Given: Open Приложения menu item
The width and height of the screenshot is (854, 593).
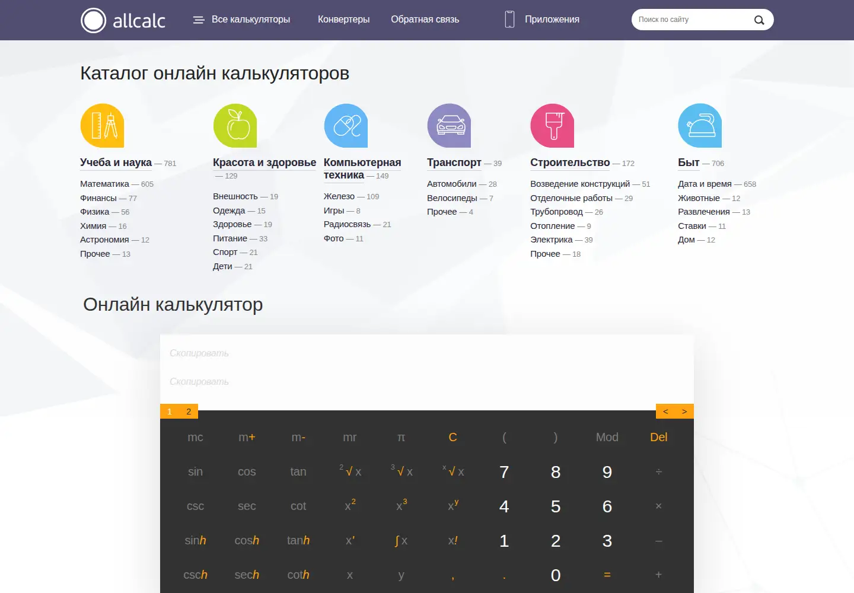Looking at the screenshot, I should 552,20.
